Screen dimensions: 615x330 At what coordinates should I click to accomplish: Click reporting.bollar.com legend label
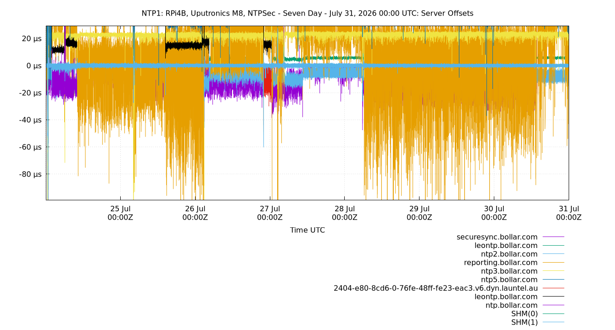[x=501, y=263]
